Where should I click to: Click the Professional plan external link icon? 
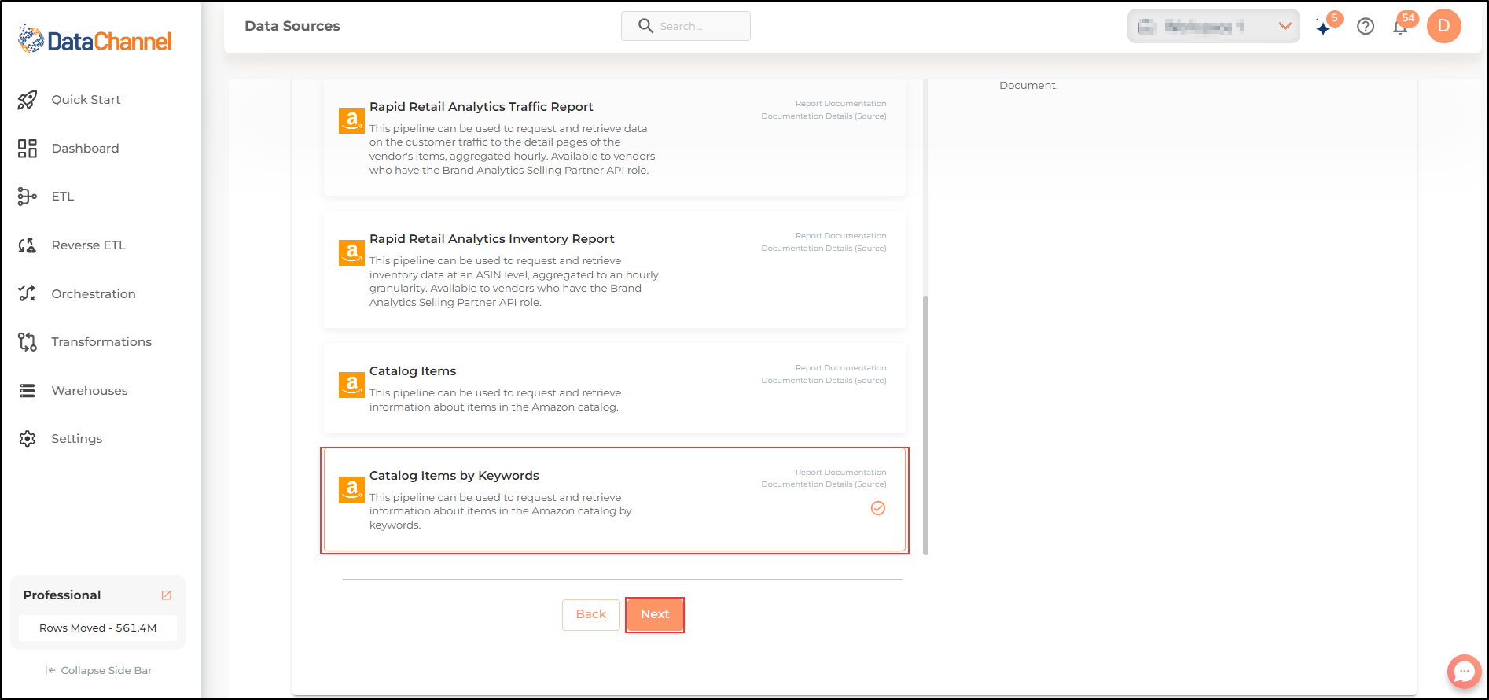(167, 595)
